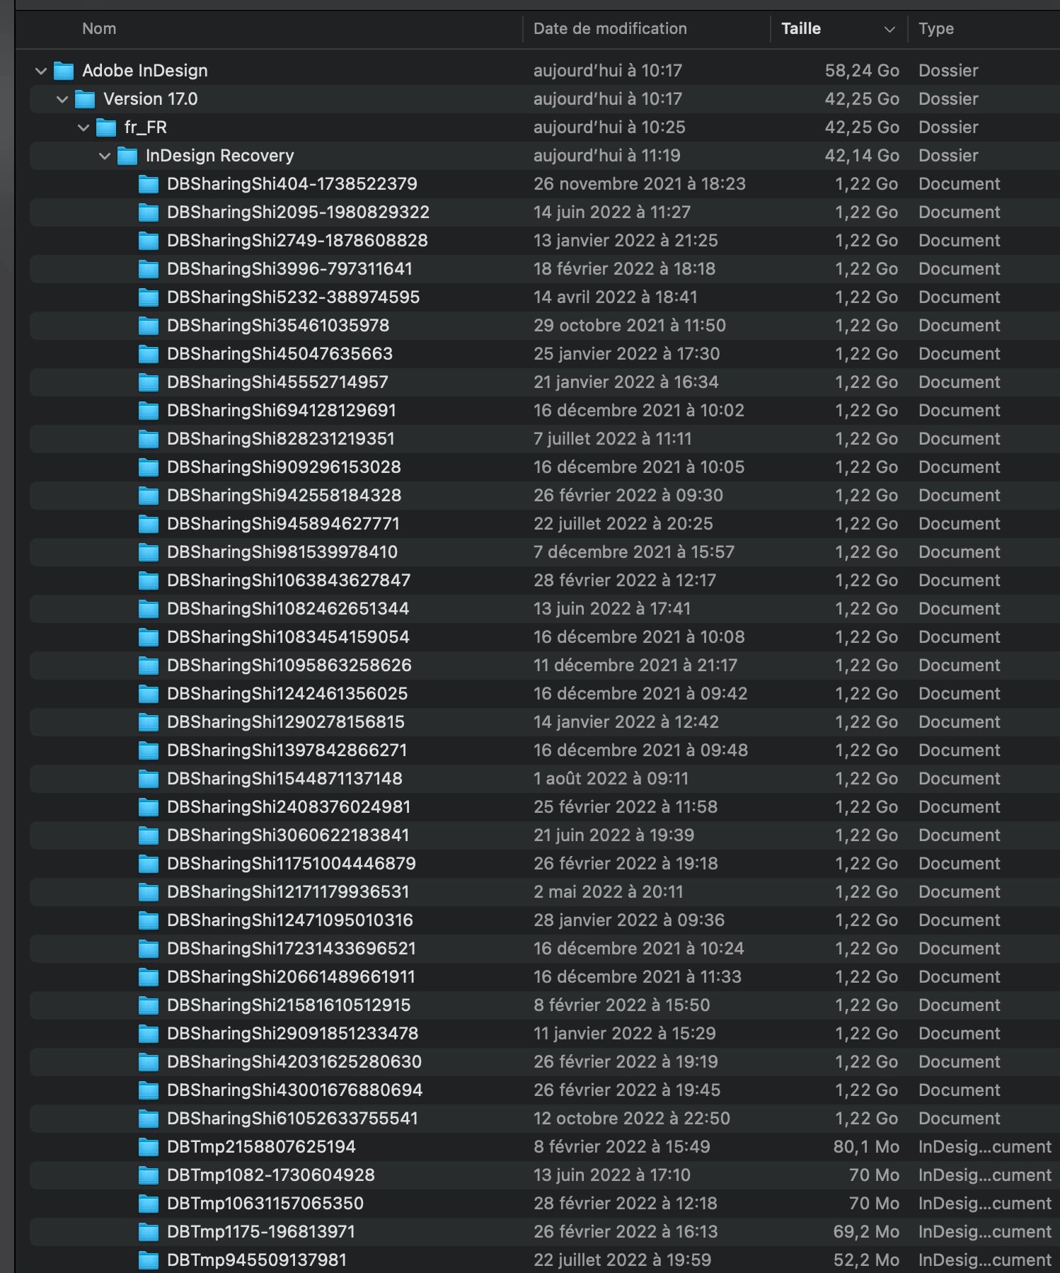Click the fr_FR folder icon
Viewport: 1060px width, 1273px height.
[106, 127]
